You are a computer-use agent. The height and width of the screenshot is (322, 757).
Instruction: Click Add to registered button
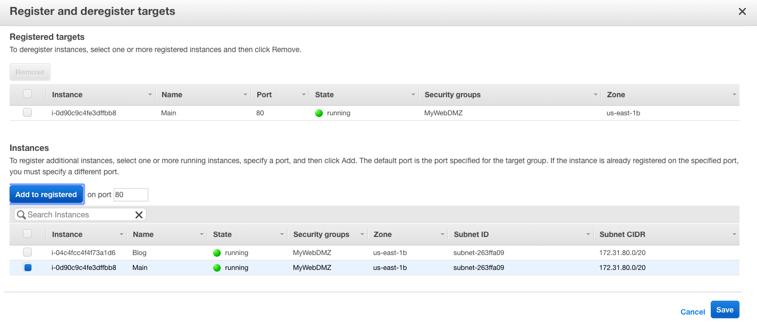(46, 194)
